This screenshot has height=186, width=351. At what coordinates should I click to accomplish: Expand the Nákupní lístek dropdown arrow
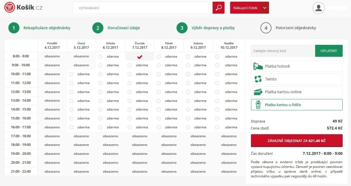point(265,8)
